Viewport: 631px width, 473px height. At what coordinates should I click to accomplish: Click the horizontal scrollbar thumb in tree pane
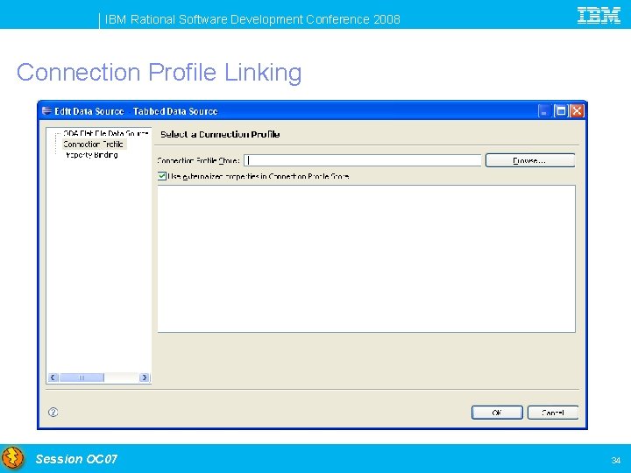[x=82, y=378]
